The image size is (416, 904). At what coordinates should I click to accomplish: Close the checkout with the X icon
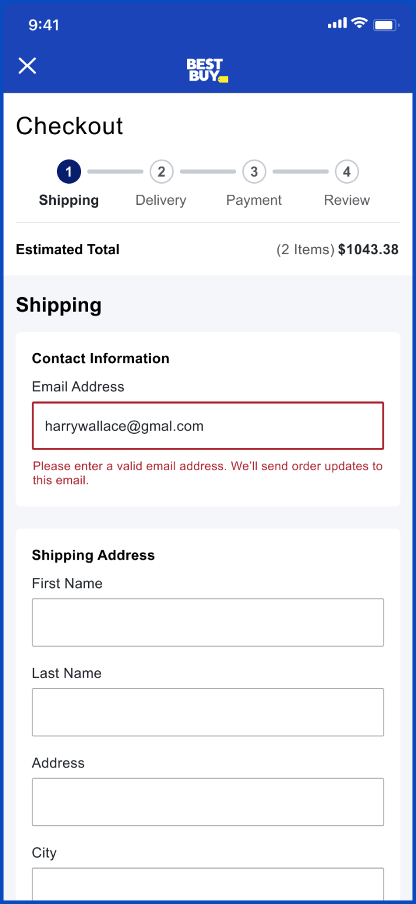(x=27, y=66)
